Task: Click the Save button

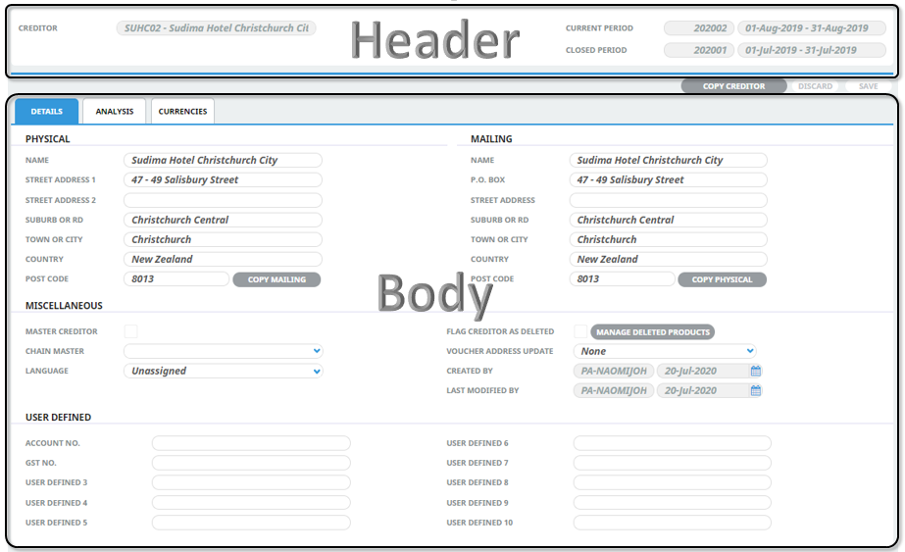Action: tap(868, 86)
